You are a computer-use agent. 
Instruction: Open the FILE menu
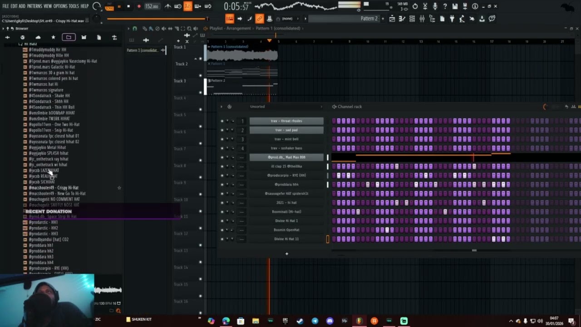(5, 6)
